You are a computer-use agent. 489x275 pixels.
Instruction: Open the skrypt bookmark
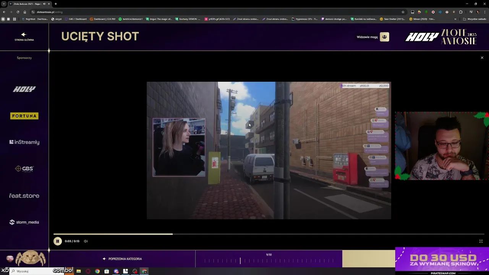(x=57, y=19)
